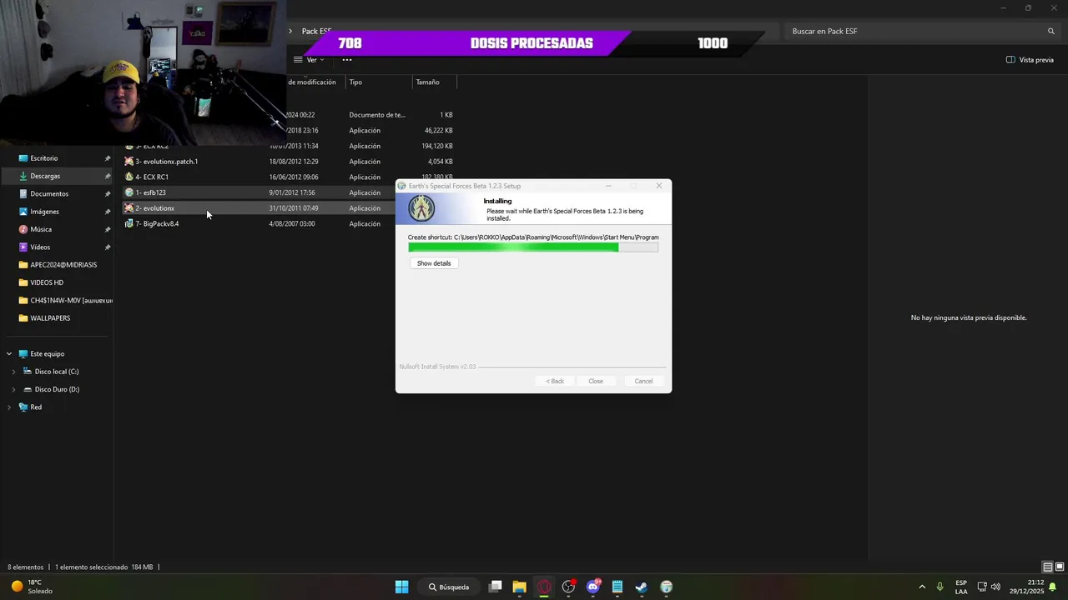This screenshot has height=600, width=1068.
Task: Open Steam from the taskbar
Action: 642,587
